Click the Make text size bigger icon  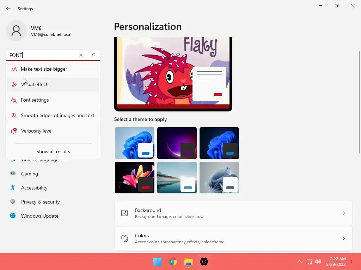pos(14,69)
